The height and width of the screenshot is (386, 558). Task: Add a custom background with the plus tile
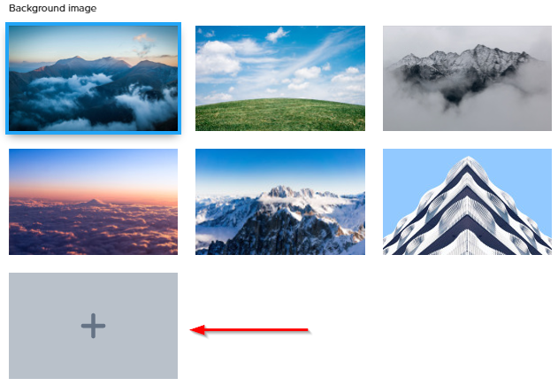[93, 326]
